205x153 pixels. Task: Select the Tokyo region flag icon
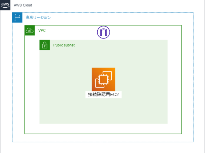17,18
